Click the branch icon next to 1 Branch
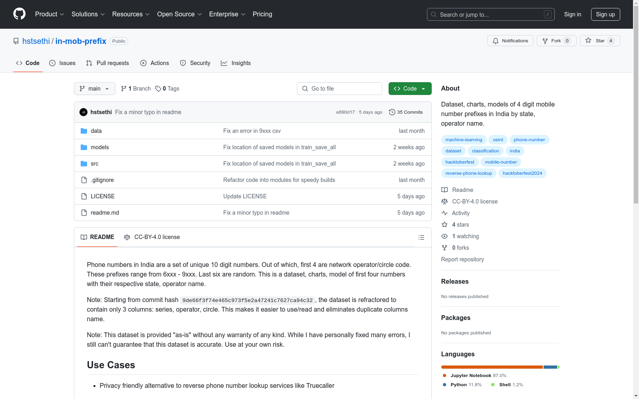The image size is (639, 399). [124, 89]
